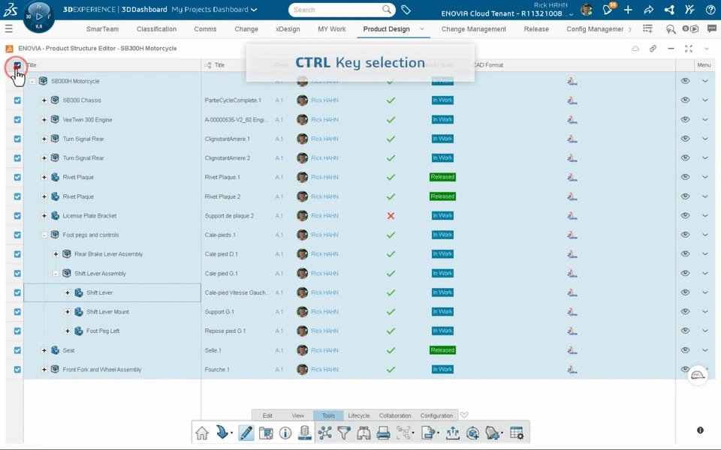Click Rick HAHN link in Shift Lever row
Screen dimensions: 721x450
point(324,292)
